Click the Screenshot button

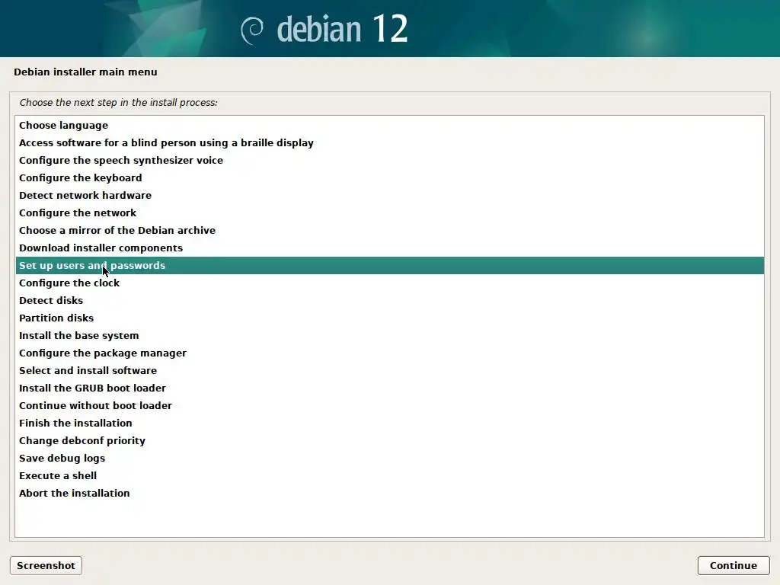pos(46,566)
